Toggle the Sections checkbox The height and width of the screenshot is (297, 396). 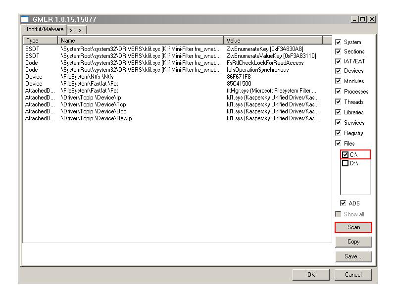click(339, 51)
